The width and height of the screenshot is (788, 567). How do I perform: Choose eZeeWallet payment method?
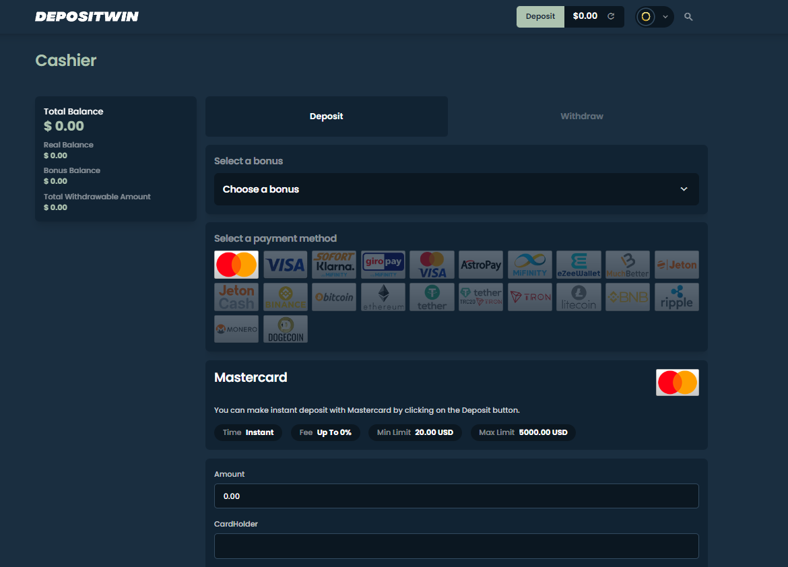coord(579,265)
